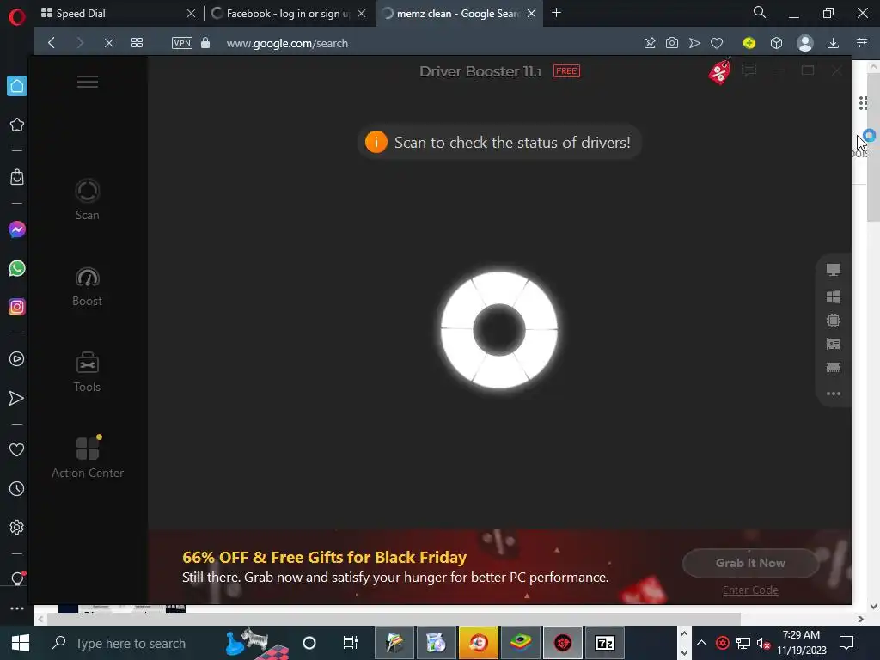Open the Action Center
880x660 pixels.
pos(88,457)
